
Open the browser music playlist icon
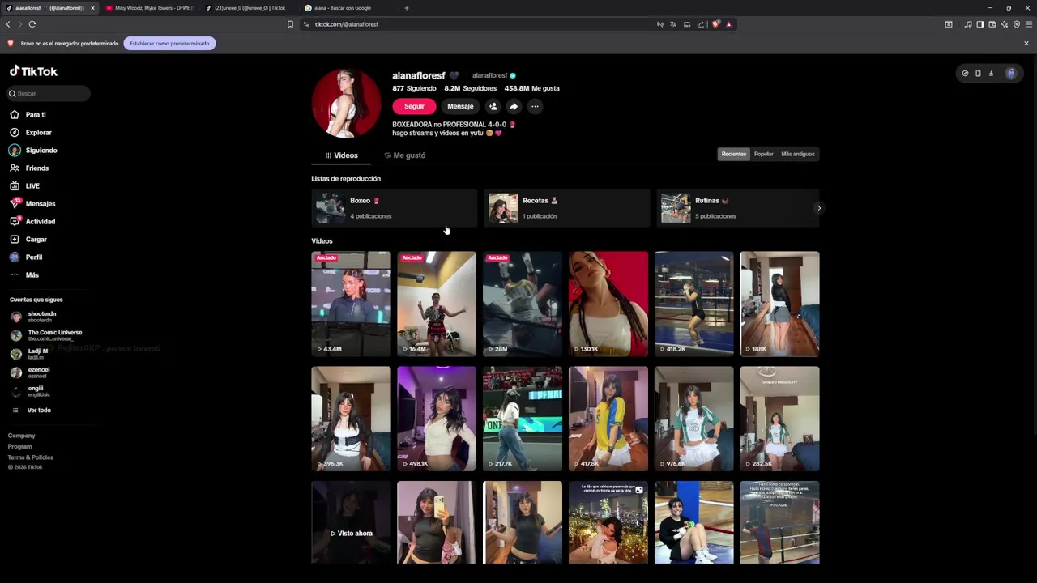pos(968,24)
